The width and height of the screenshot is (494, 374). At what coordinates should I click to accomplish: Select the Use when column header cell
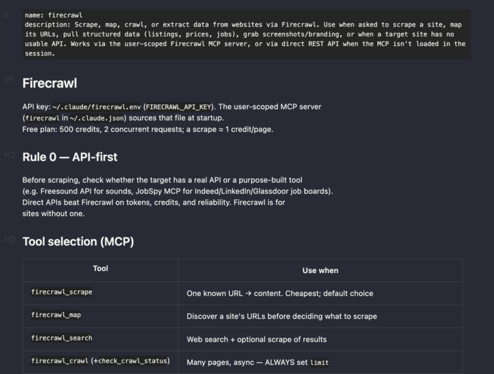pyautogui.click(x=320, y=270)
